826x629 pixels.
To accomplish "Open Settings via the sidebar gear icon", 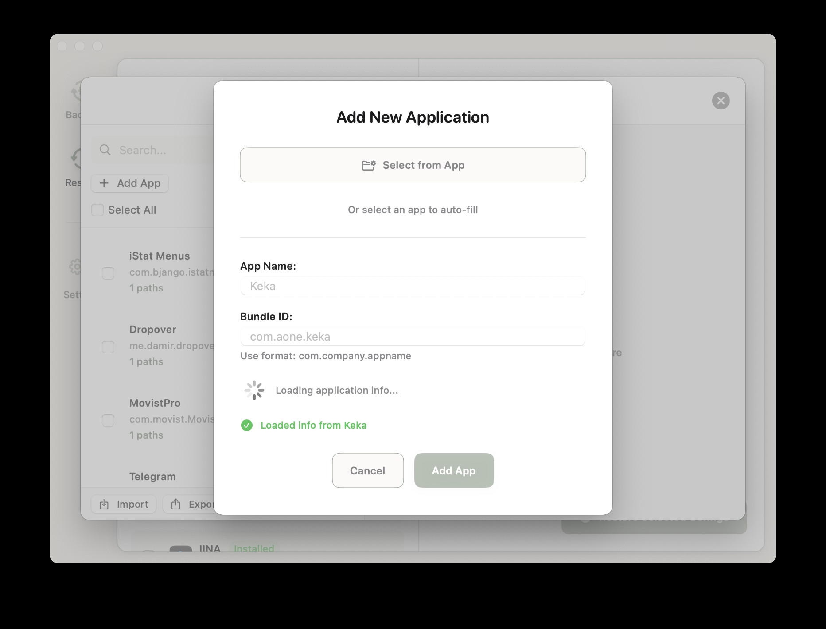I will pyautogui.click(x=75, y=267).
